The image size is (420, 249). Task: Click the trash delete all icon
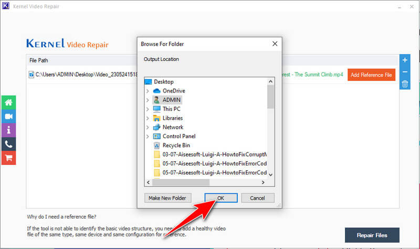[405, 84]
